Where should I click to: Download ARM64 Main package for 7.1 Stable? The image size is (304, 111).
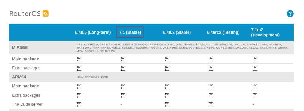tap(123, 86)
